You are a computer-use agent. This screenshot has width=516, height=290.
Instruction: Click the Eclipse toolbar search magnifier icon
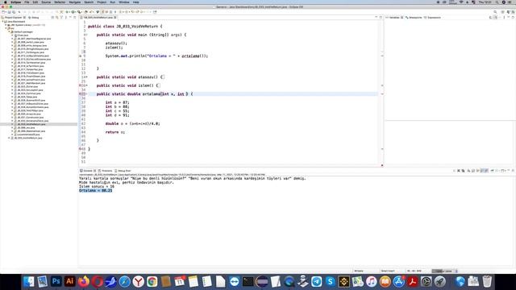pos(495,12)
